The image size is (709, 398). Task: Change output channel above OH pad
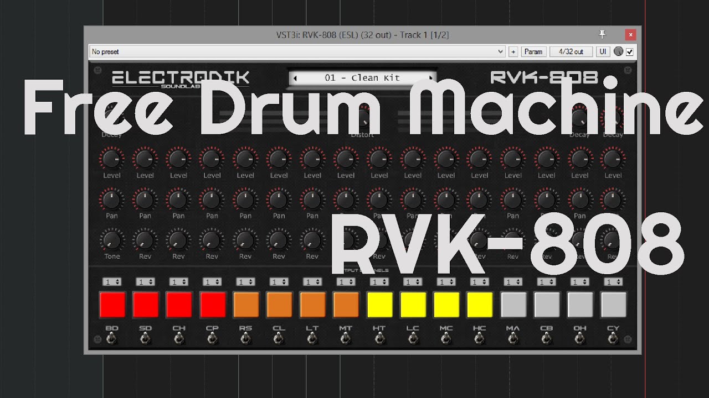pos(580,281)
